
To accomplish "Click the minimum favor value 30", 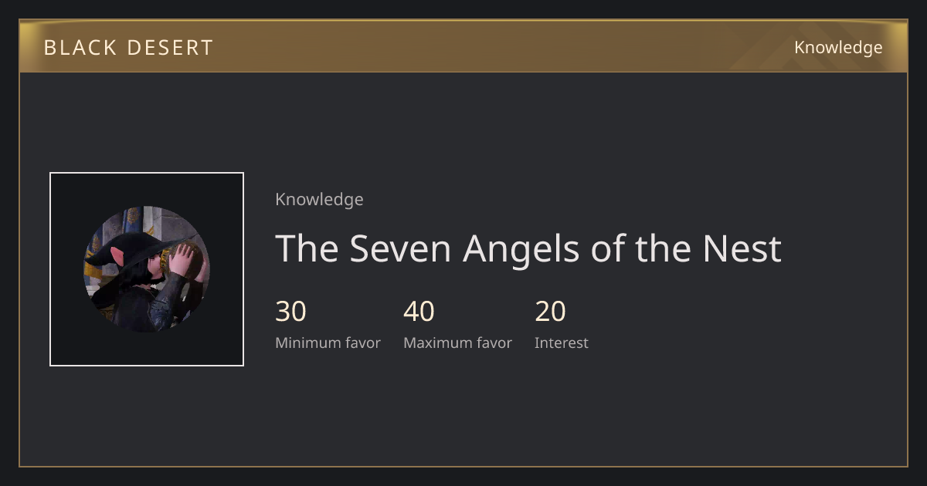I will (290, 312).
